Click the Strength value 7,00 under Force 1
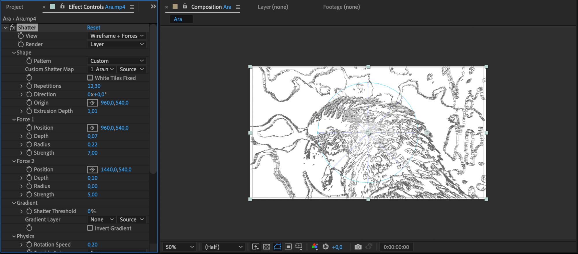The image size is (578, 254). [x=93, y=153]
